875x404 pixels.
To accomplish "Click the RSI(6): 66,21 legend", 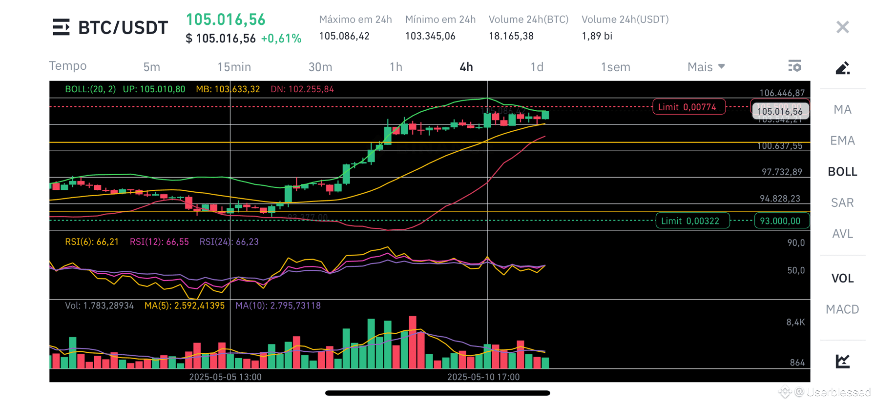I will [92, 242].
